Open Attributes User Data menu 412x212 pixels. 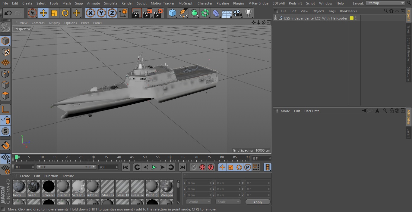pyautogui.click(x=312, y=111)
